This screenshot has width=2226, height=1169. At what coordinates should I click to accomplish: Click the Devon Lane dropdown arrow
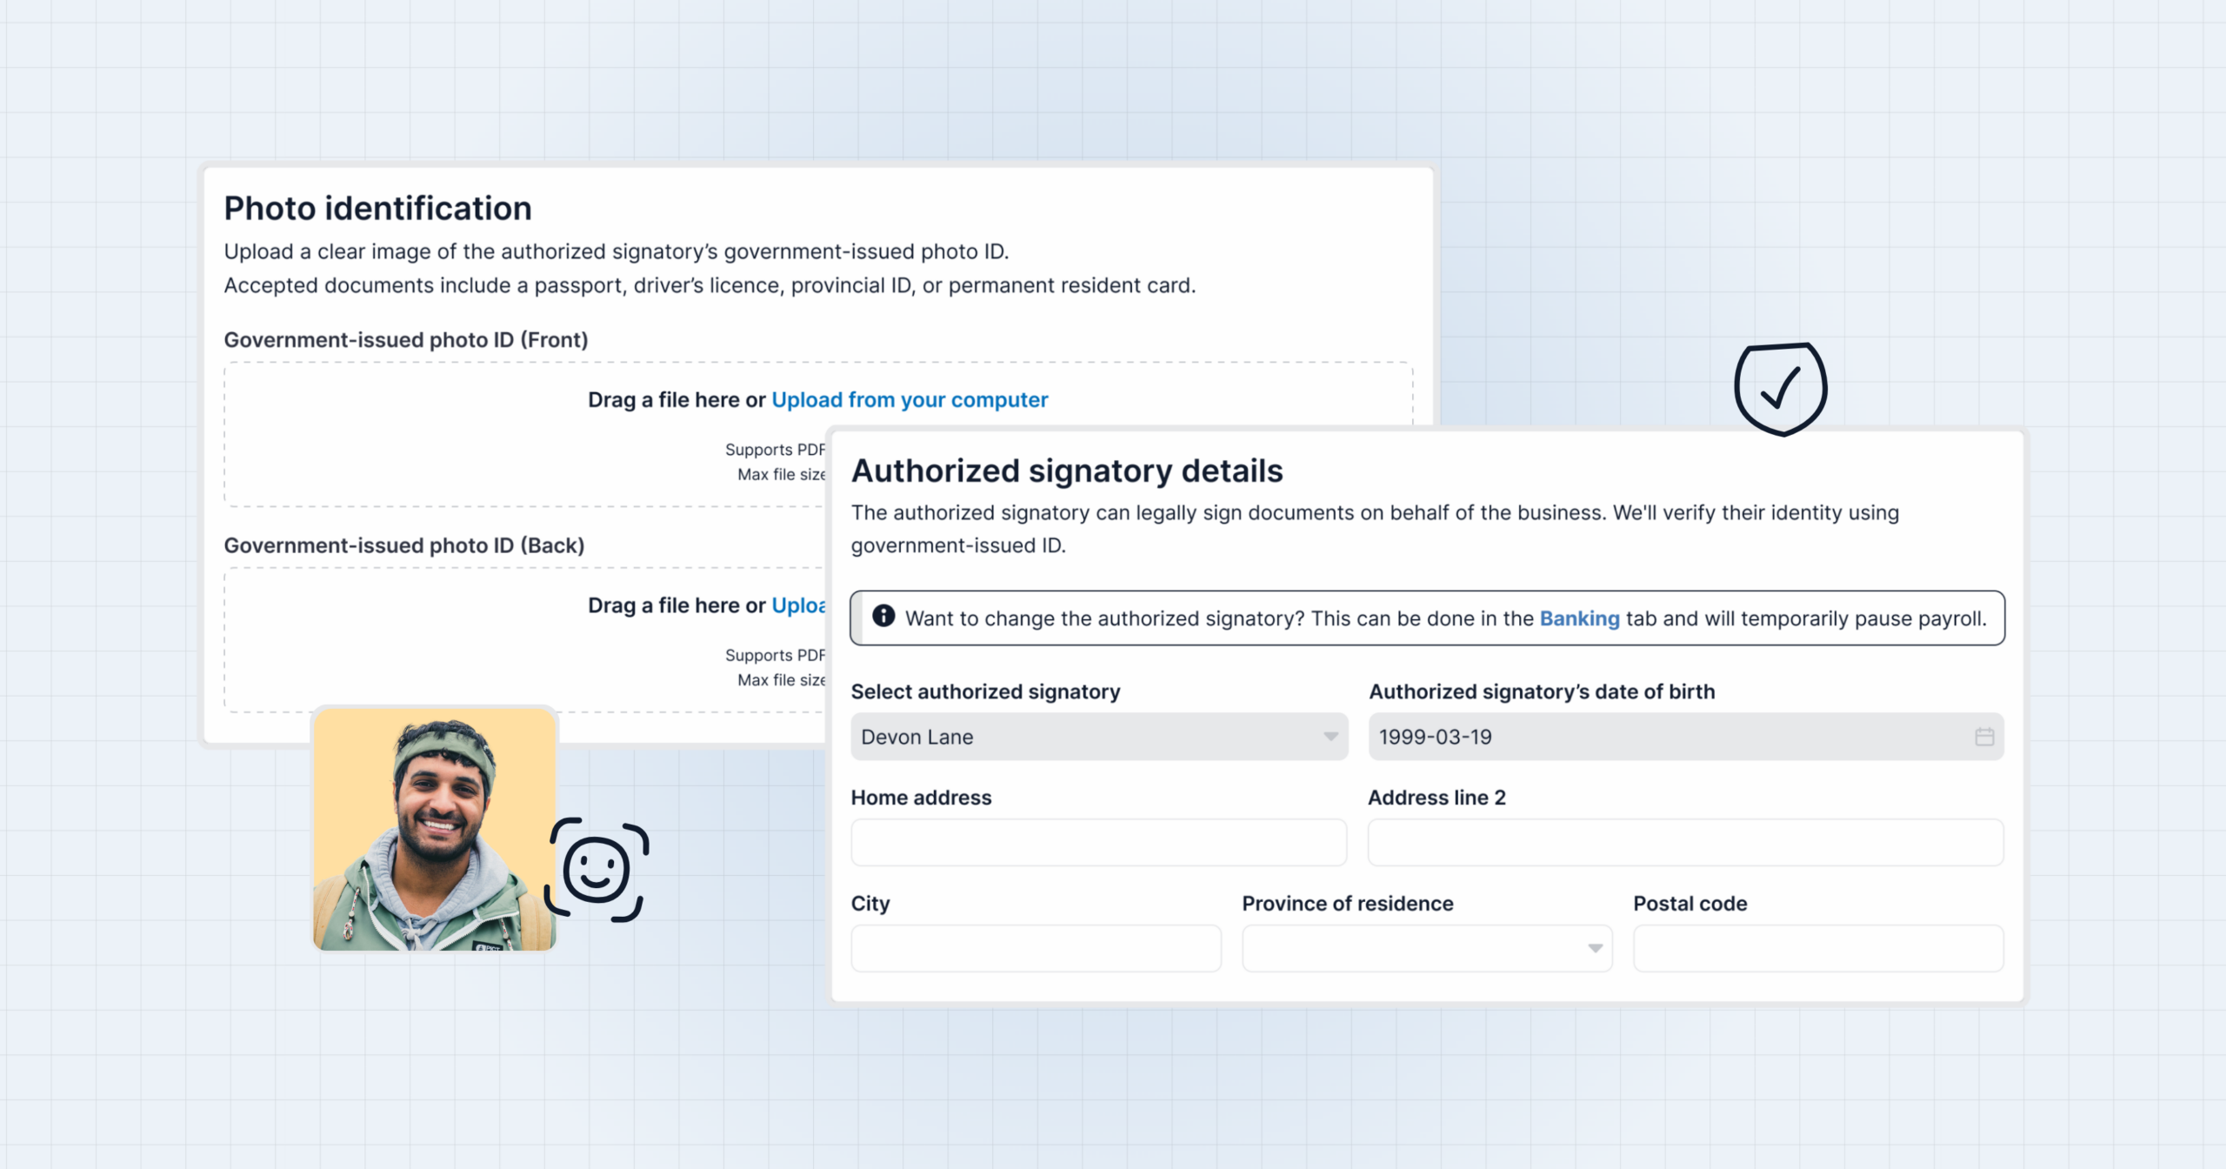pos(1330,737)
